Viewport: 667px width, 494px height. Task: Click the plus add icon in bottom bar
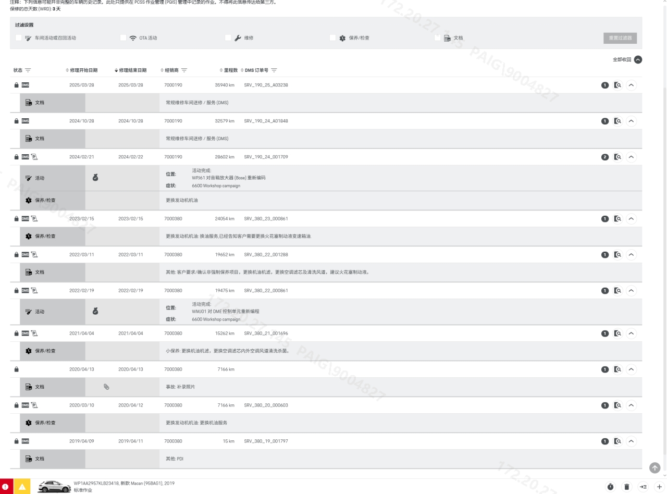(660, 486)
